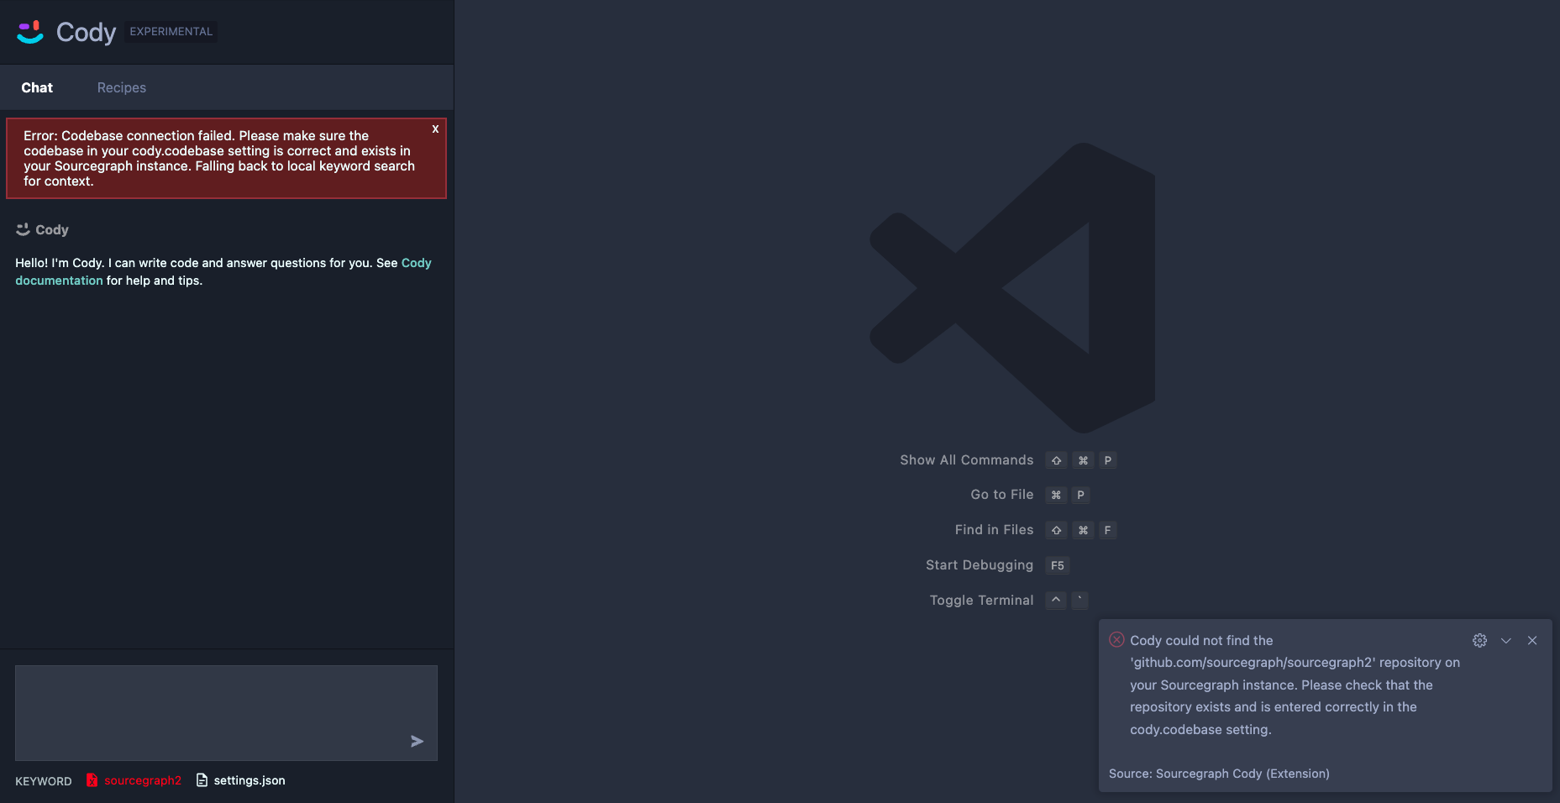Click the error message text in red banner
The height and width of the screenshot is (803, 1560).
click(219, 158)
